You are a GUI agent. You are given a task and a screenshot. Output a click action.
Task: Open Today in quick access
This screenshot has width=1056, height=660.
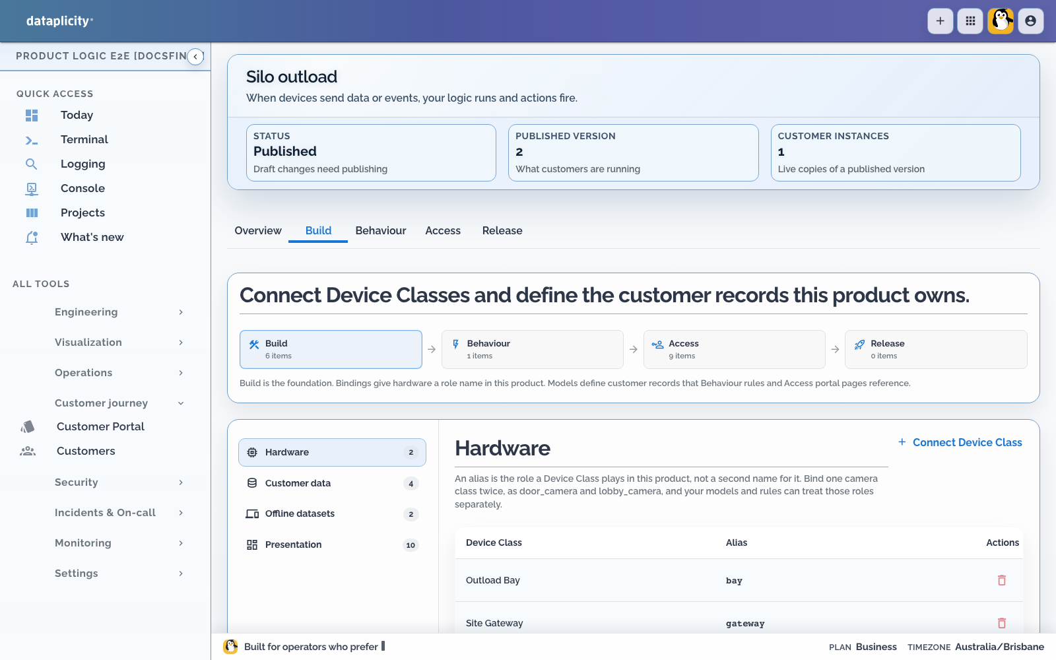77,115
